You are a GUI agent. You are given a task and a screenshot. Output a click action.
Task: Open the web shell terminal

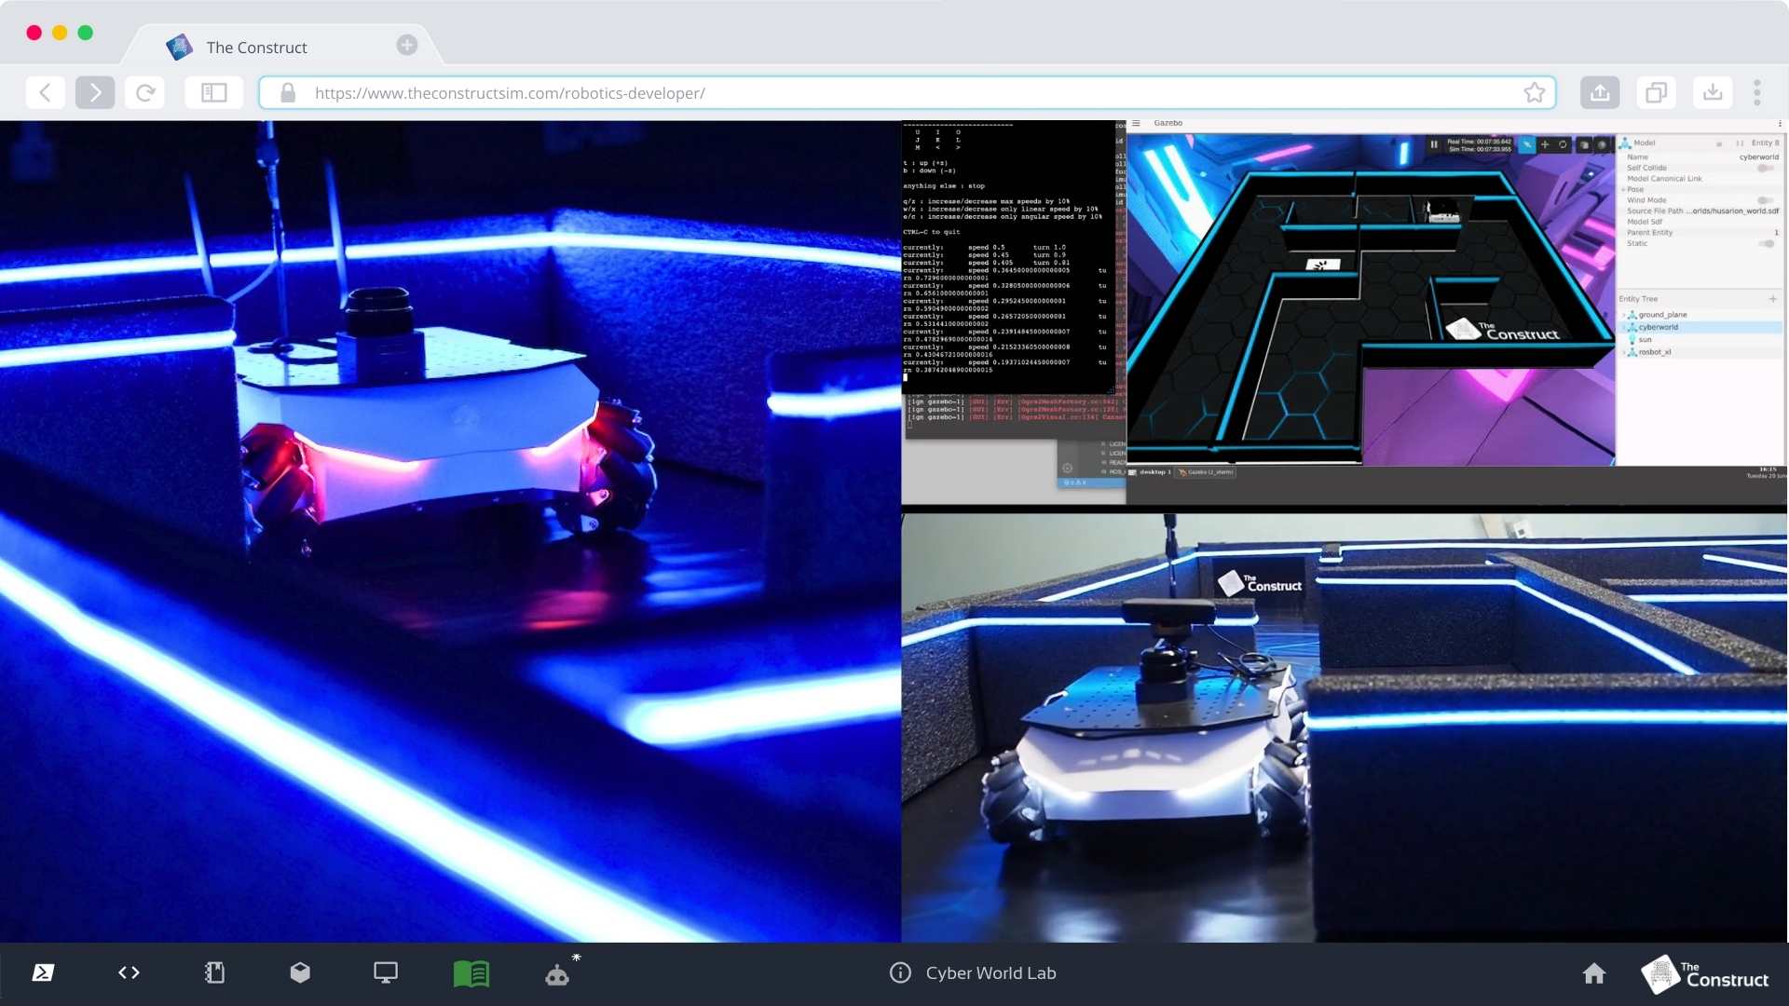point(41,972)
